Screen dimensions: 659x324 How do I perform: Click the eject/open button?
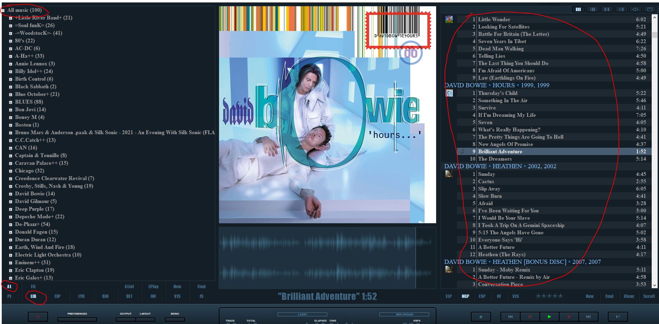point(481,317)
